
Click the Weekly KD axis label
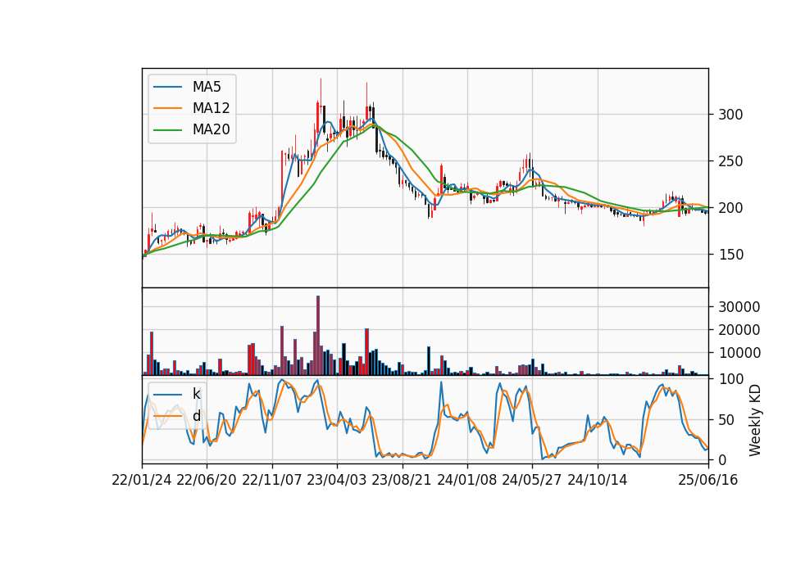coord(755,421)
